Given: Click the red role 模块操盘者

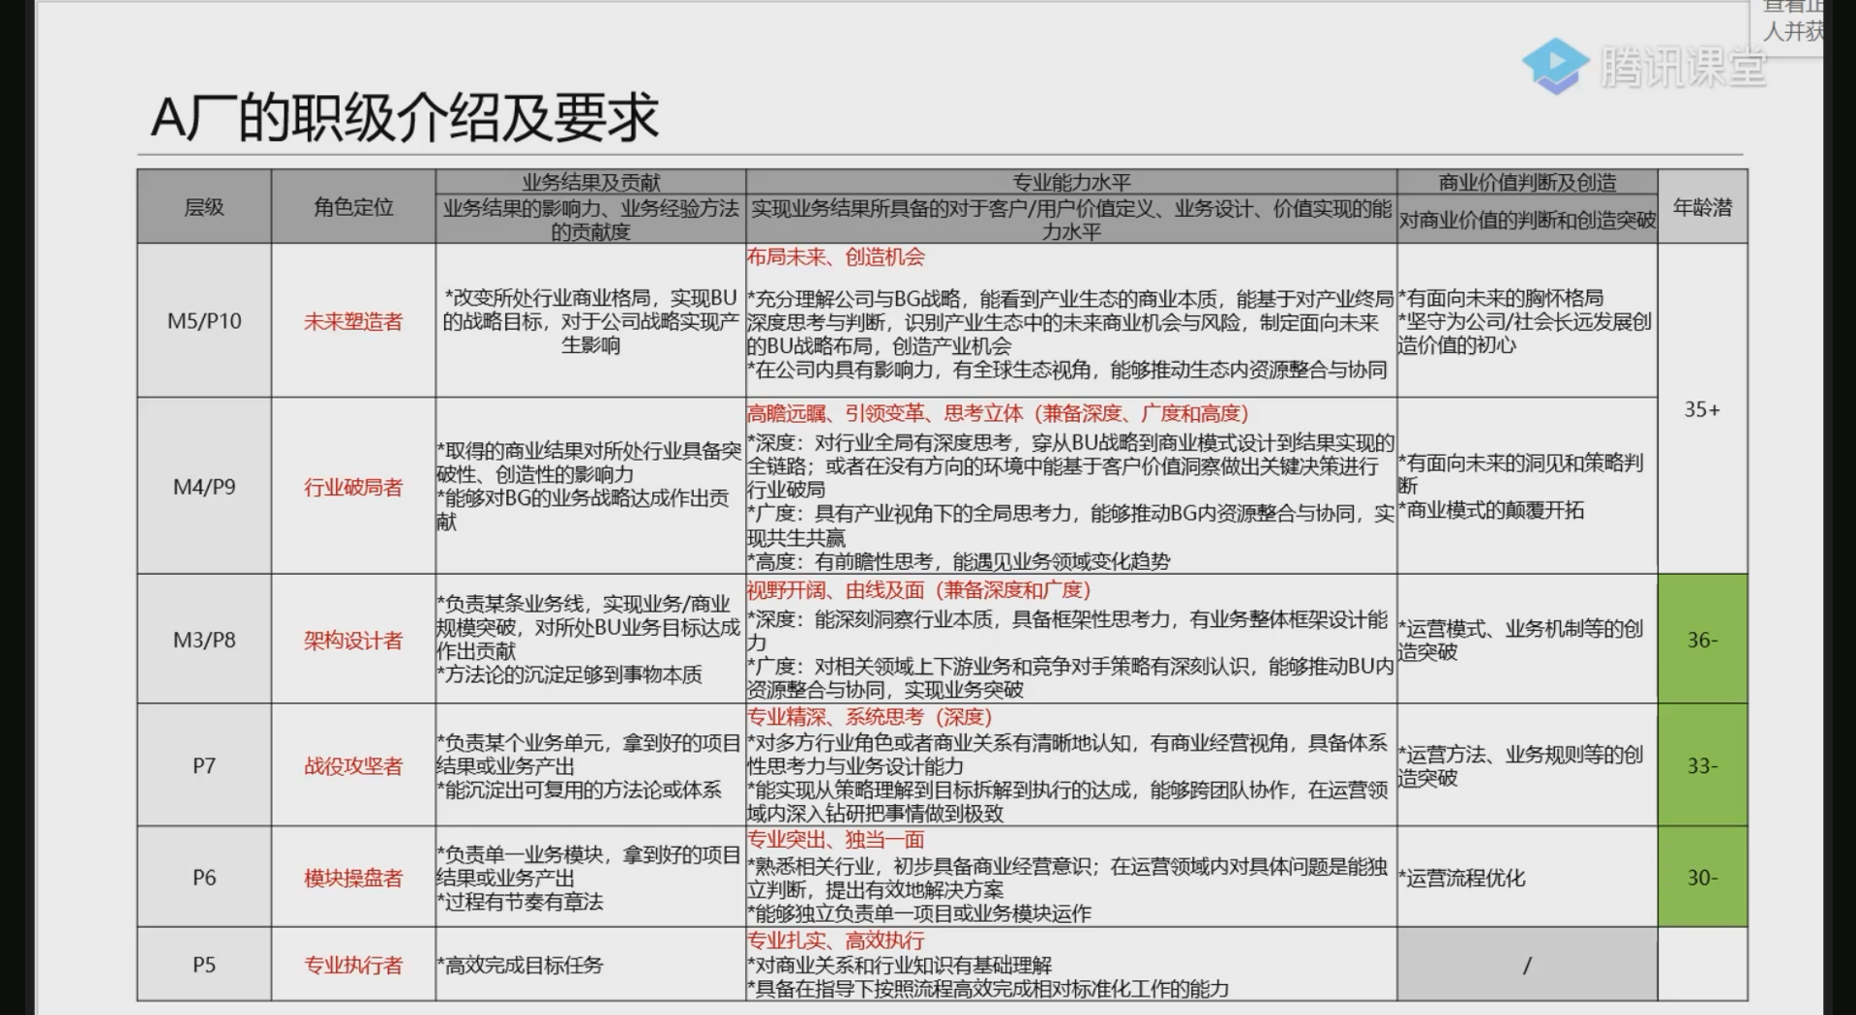Looking at the screenshot, I should 353,879.
